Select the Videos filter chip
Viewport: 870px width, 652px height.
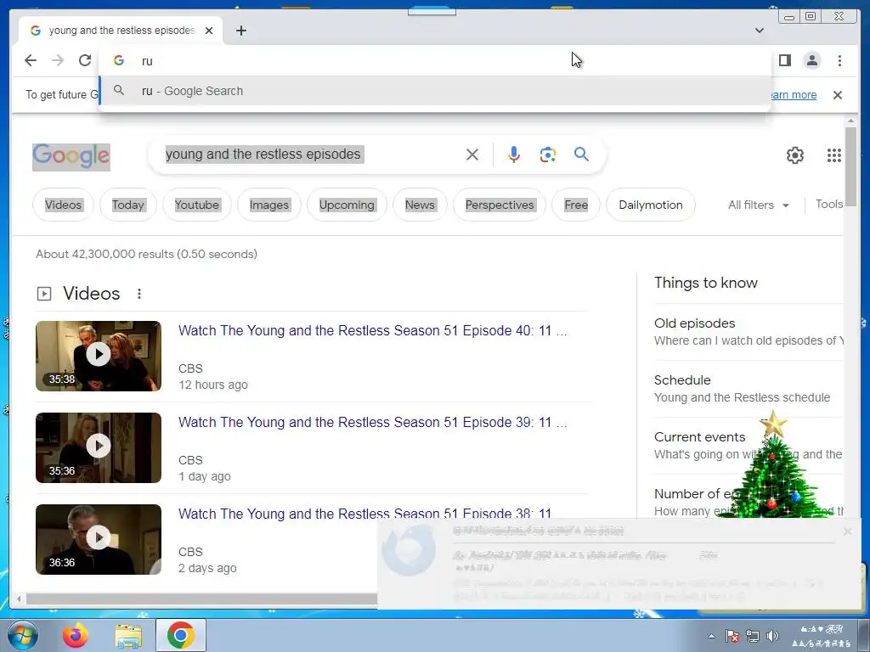pos(63,205)
